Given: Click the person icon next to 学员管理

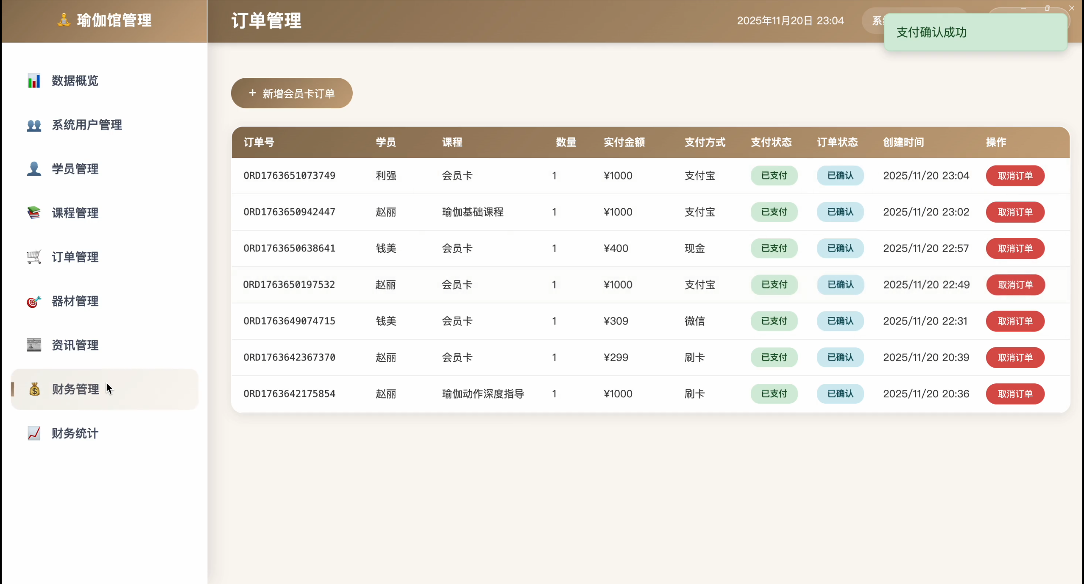Looking at the screenshot, I should (34, 169).
